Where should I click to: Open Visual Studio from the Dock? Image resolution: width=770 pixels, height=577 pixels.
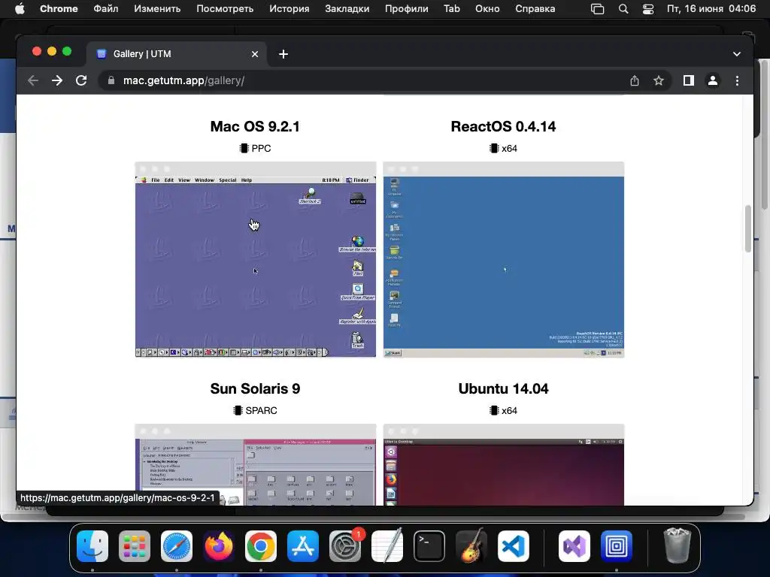(574, 546)
